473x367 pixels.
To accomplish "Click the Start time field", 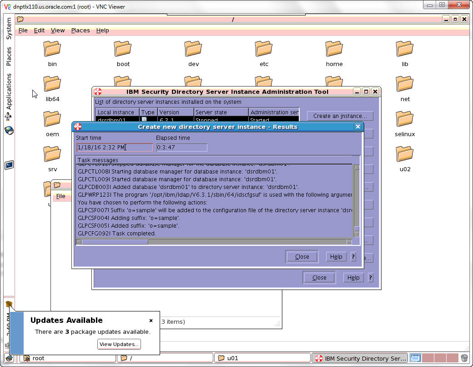I will [x=115, y=148].
